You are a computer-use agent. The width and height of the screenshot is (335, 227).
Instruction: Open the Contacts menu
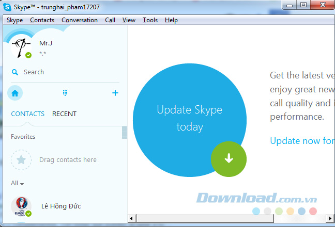point(42,20)
